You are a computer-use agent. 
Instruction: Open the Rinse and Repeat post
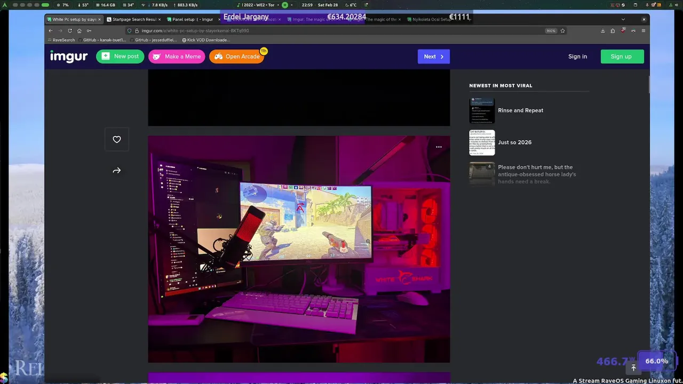point(520,110)
